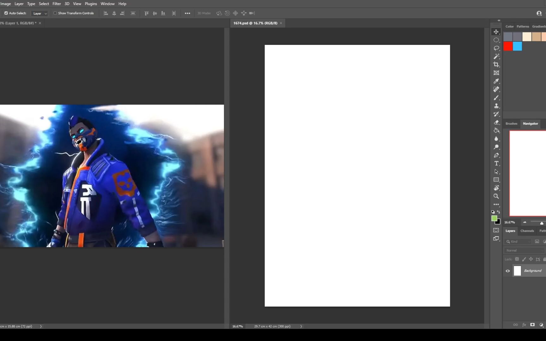Select the Move tool
The width and height of the screenshot is (546, 341).
click(x=496, y=32)
